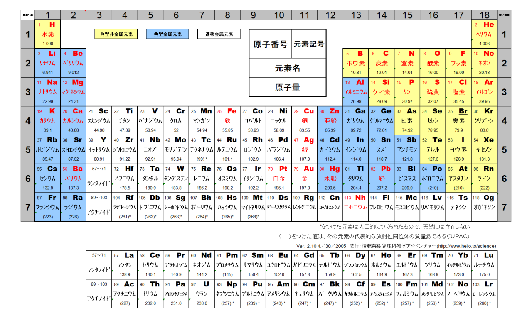
Task: Click the 57~71 ランタノイド cell in period 6
Action: [99, 178]
